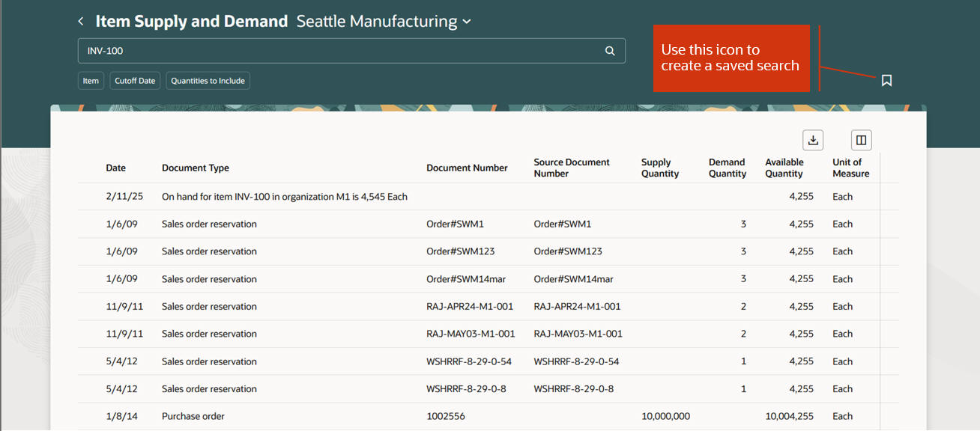
Task: Click WSHRRF-8-29-0-54 source document number
Action: point(576,361)
